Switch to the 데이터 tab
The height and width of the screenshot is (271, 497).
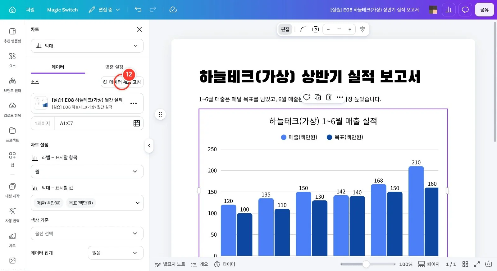point(58,67)
